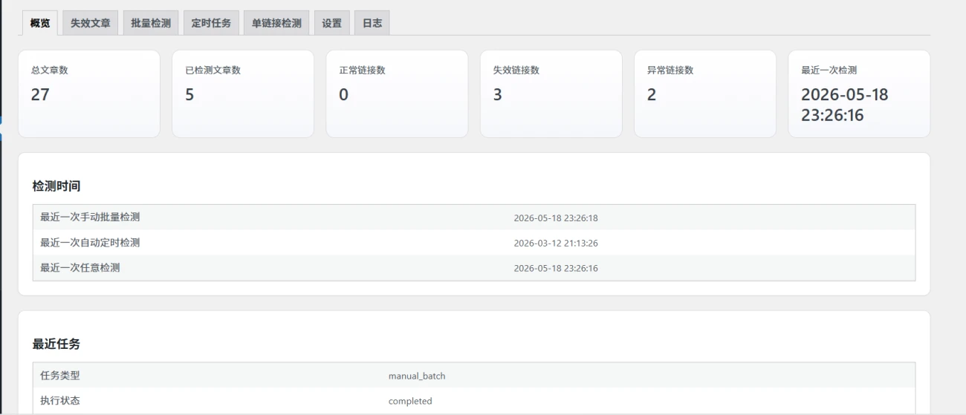The height and width of the screenshot is (415, 966).
Task: Click the timestamp 2026-05-18 23:26:18
Action: (x=556, y=218)
